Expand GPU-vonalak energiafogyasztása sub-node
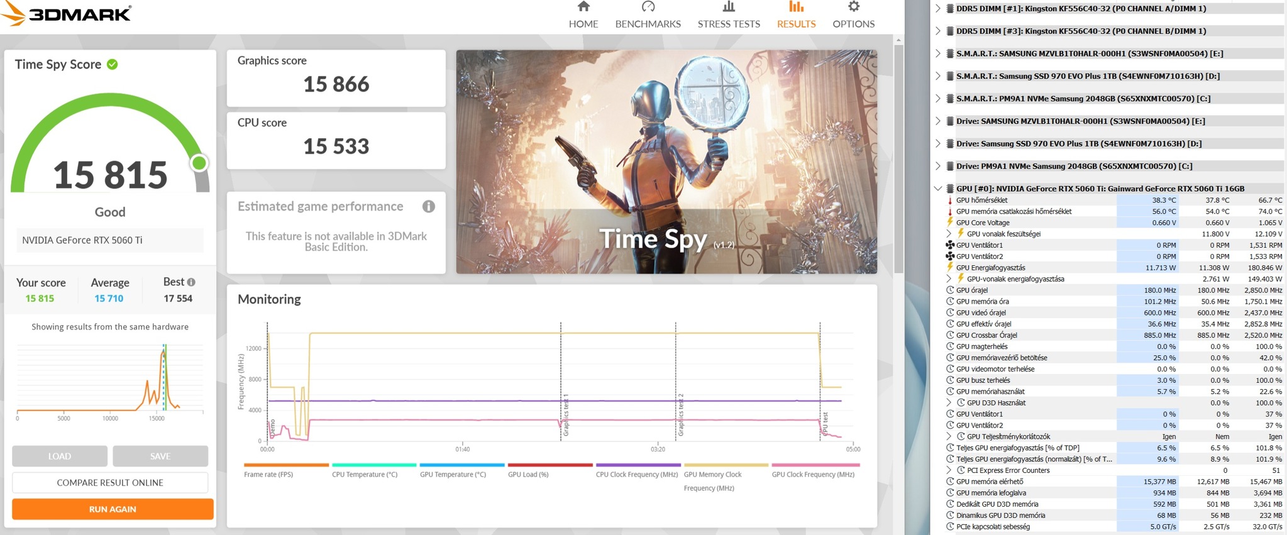Viewport: 1287px width, 535px height. pyautogui.click(x=949, y=279)
